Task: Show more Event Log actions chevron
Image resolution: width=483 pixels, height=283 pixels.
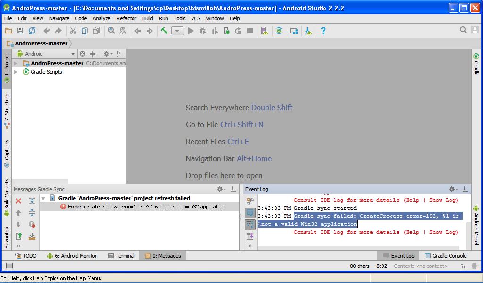Action: coord(250,246)
